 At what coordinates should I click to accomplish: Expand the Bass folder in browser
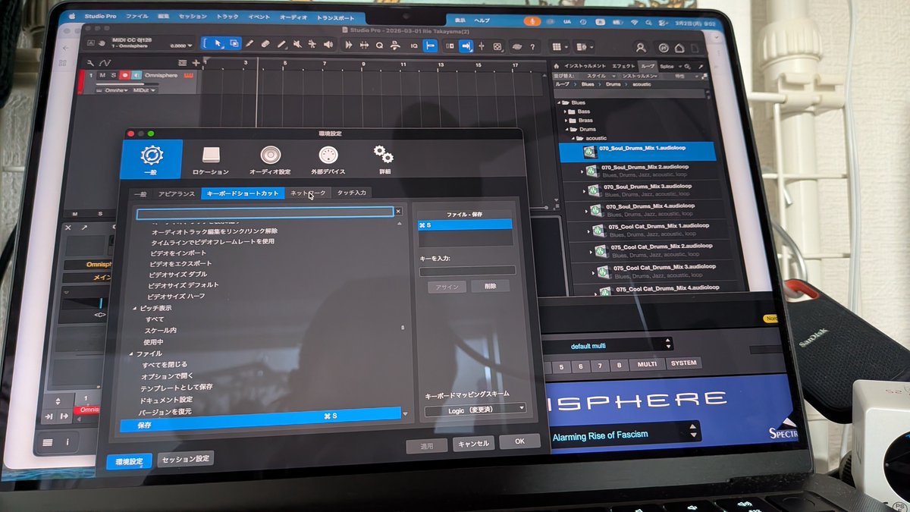565,112
